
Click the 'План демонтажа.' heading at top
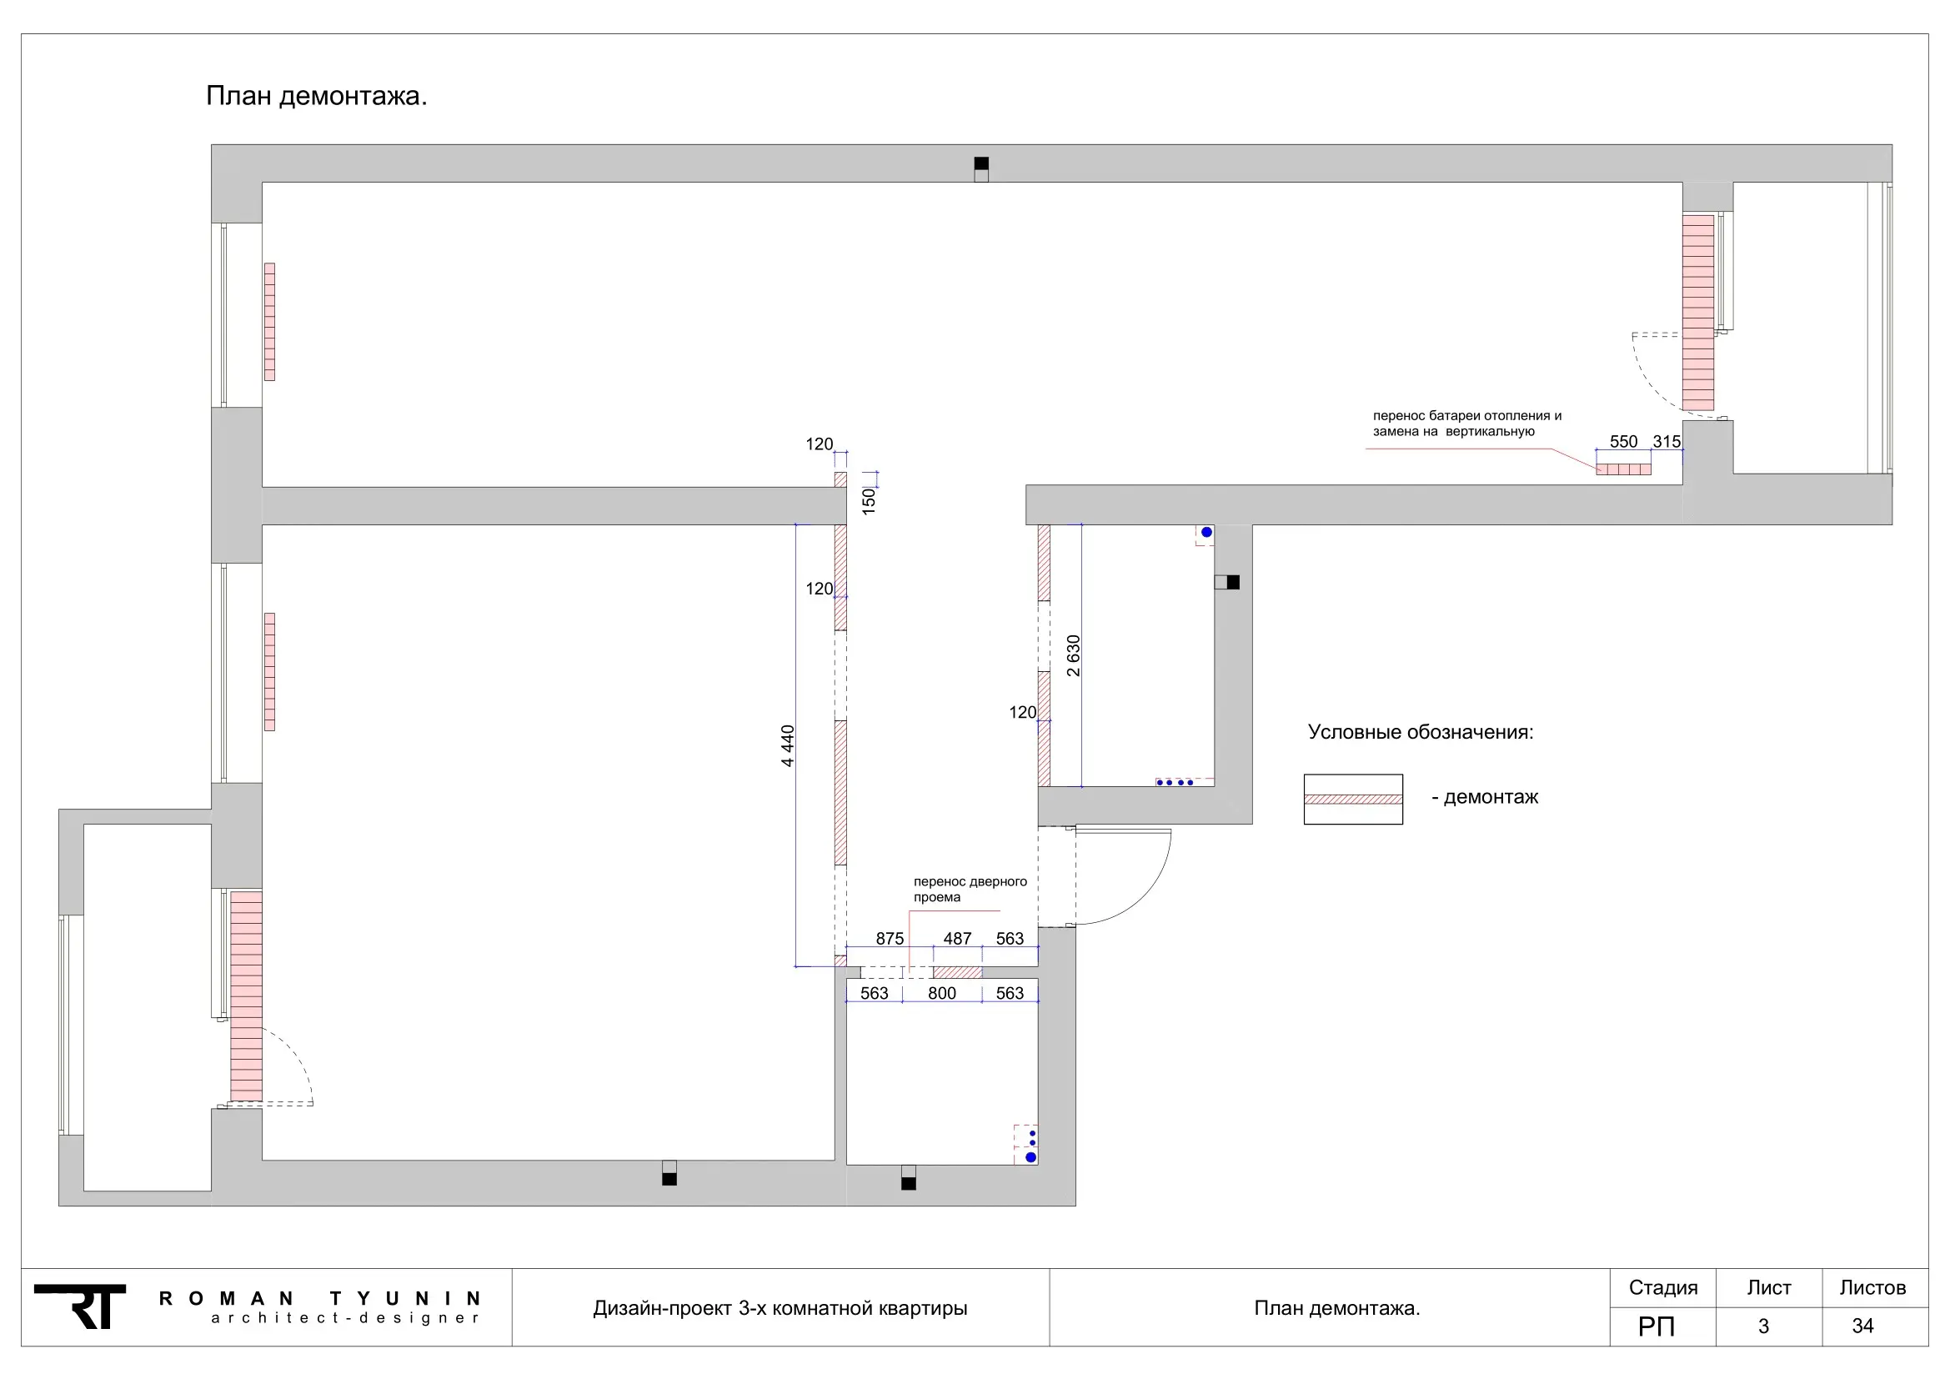(x=317, y=96)
